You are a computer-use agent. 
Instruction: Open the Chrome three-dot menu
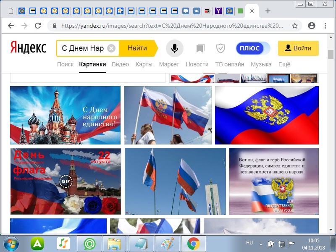tap(325, 26)
